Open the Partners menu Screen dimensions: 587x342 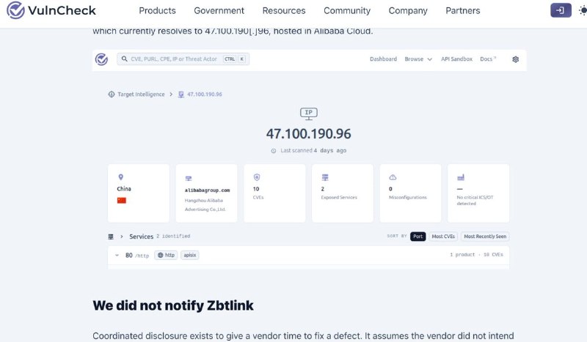point(463,11)
